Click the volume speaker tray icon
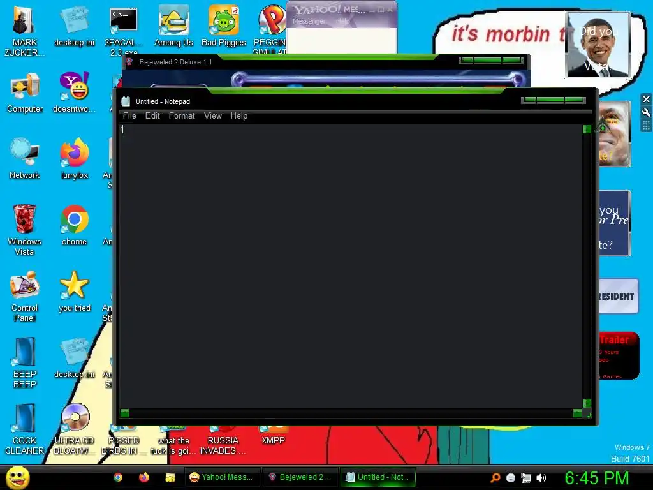Screen dimensions: 653x490 [x=541, y=478]
